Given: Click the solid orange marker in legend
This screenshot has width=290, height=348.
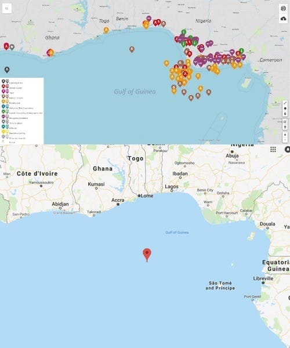Looking at the screenshot, I should coord(3,101).
